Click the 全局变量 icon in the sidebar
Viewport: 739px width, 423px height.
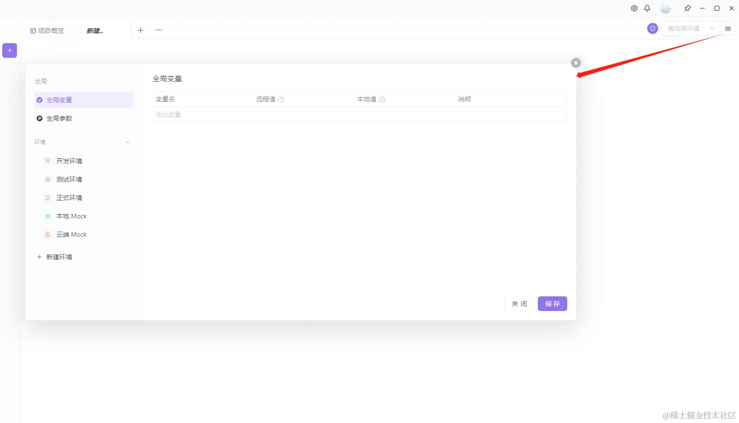pyautogui.click(x=39, y=100)
